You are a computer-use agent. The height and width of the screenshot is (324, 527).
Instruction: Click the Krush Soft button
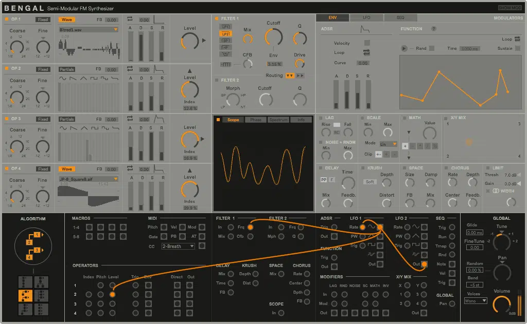pyautogui.click(x=370, y=182)
